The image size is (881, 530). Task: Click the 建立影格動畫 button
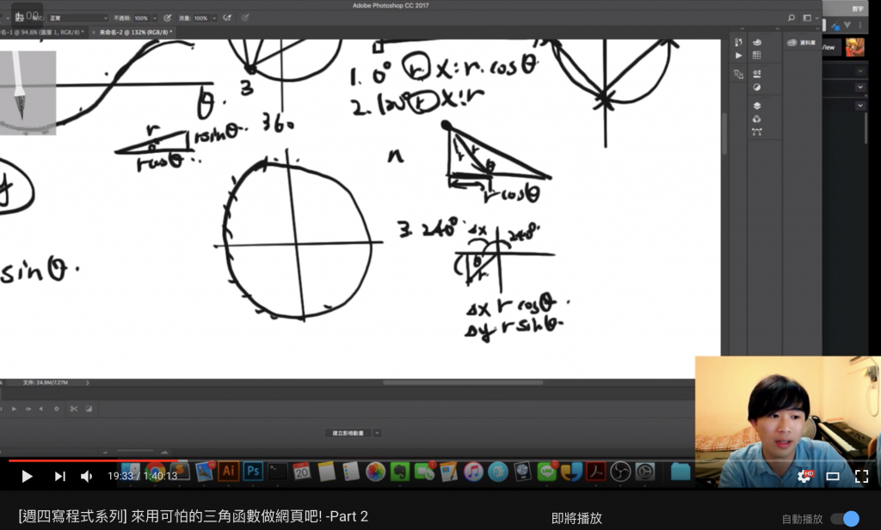click(348, 433)
